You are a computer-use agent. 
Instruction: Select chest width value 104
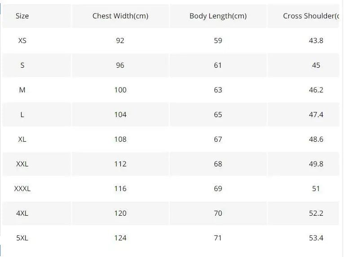120,114
